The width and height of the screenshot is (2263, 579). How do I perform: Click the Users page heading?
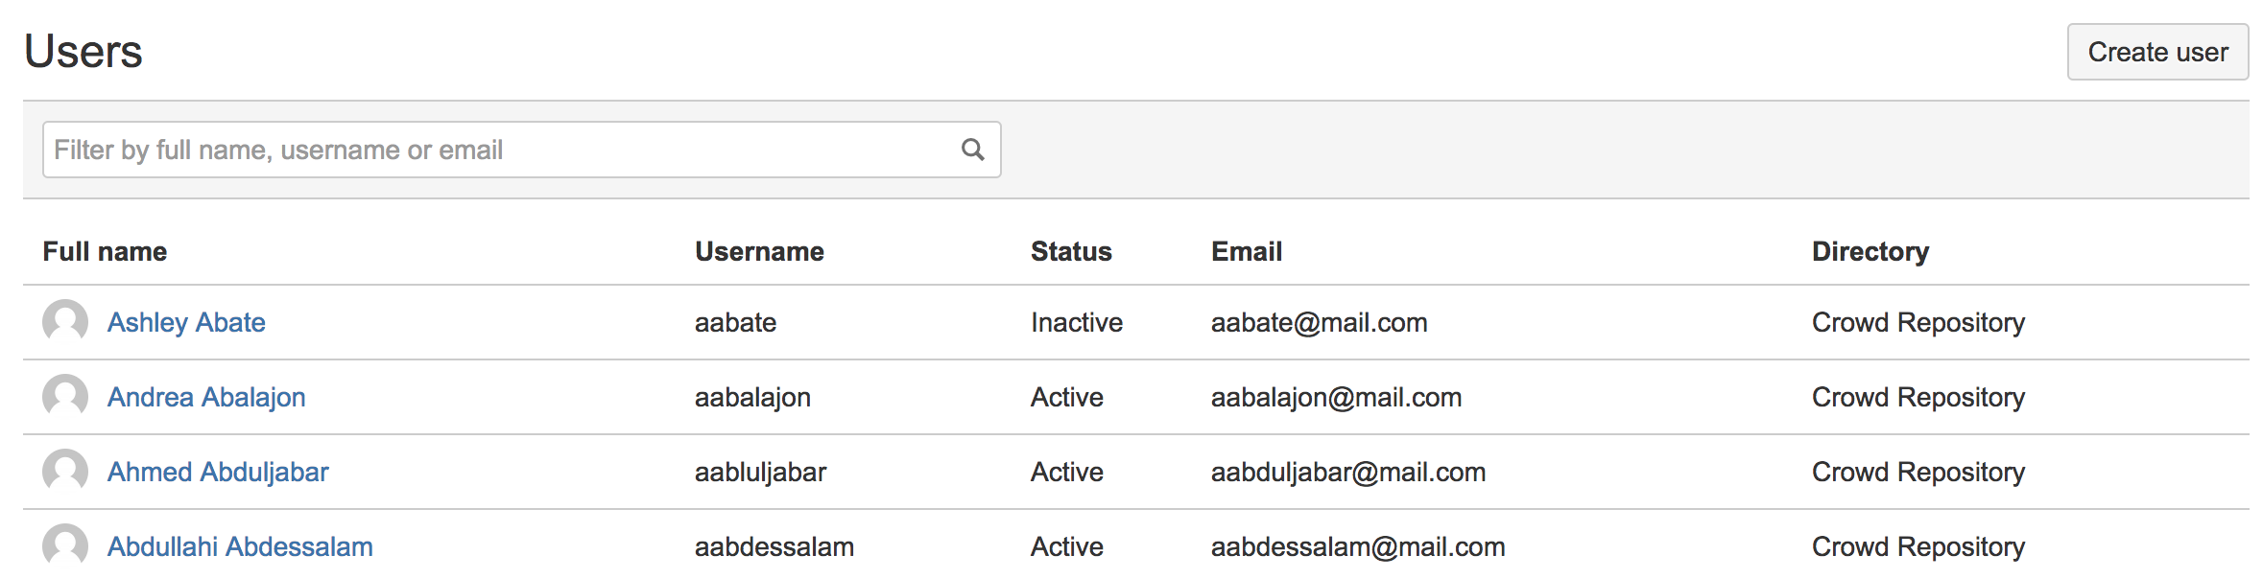[83, 51]
